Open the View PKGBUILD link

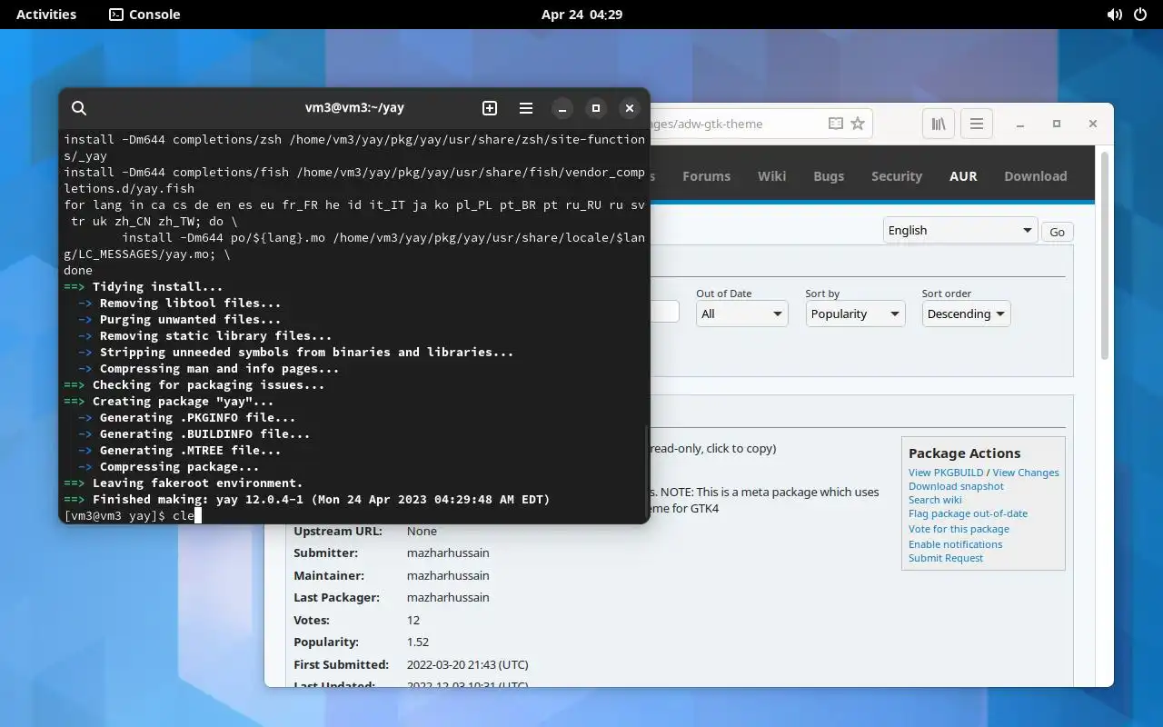point(946,473)
